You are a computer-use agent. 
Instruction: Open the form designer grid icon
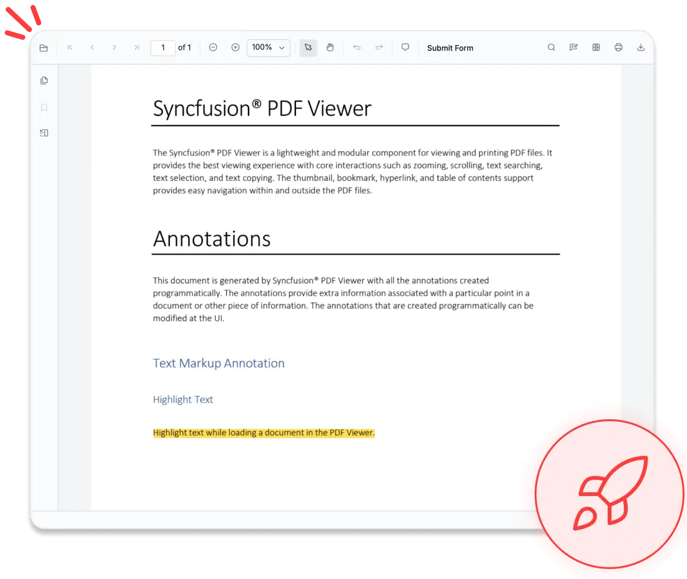[596, 47]
